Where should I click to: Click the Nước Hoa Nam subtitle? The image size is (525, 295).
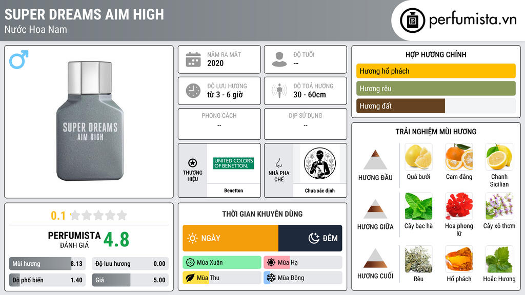36,29
